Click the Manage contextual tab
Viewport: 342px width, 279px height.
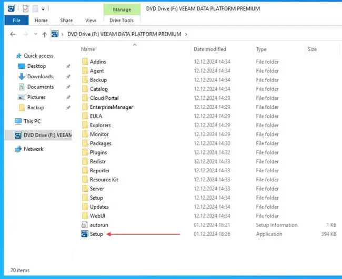(122, 9)
